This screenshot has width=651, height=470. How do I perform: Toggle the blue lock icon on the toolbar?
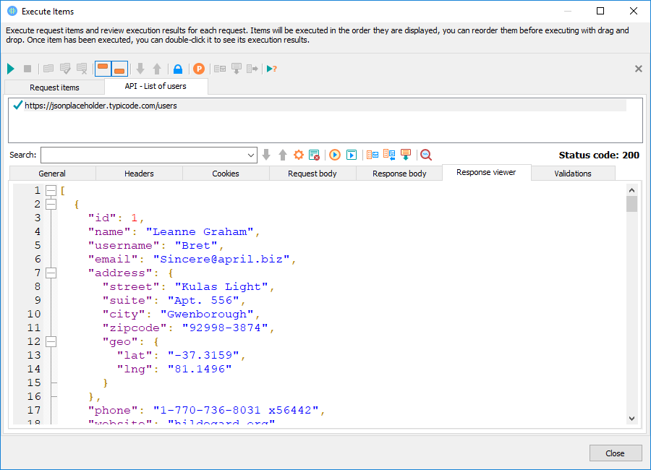(x=177, y=68)
